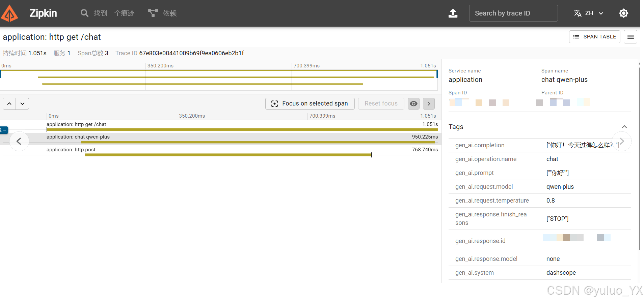Click the 950.225ms duration label
The image size is (644, 301).
click(x=425, y=137)
